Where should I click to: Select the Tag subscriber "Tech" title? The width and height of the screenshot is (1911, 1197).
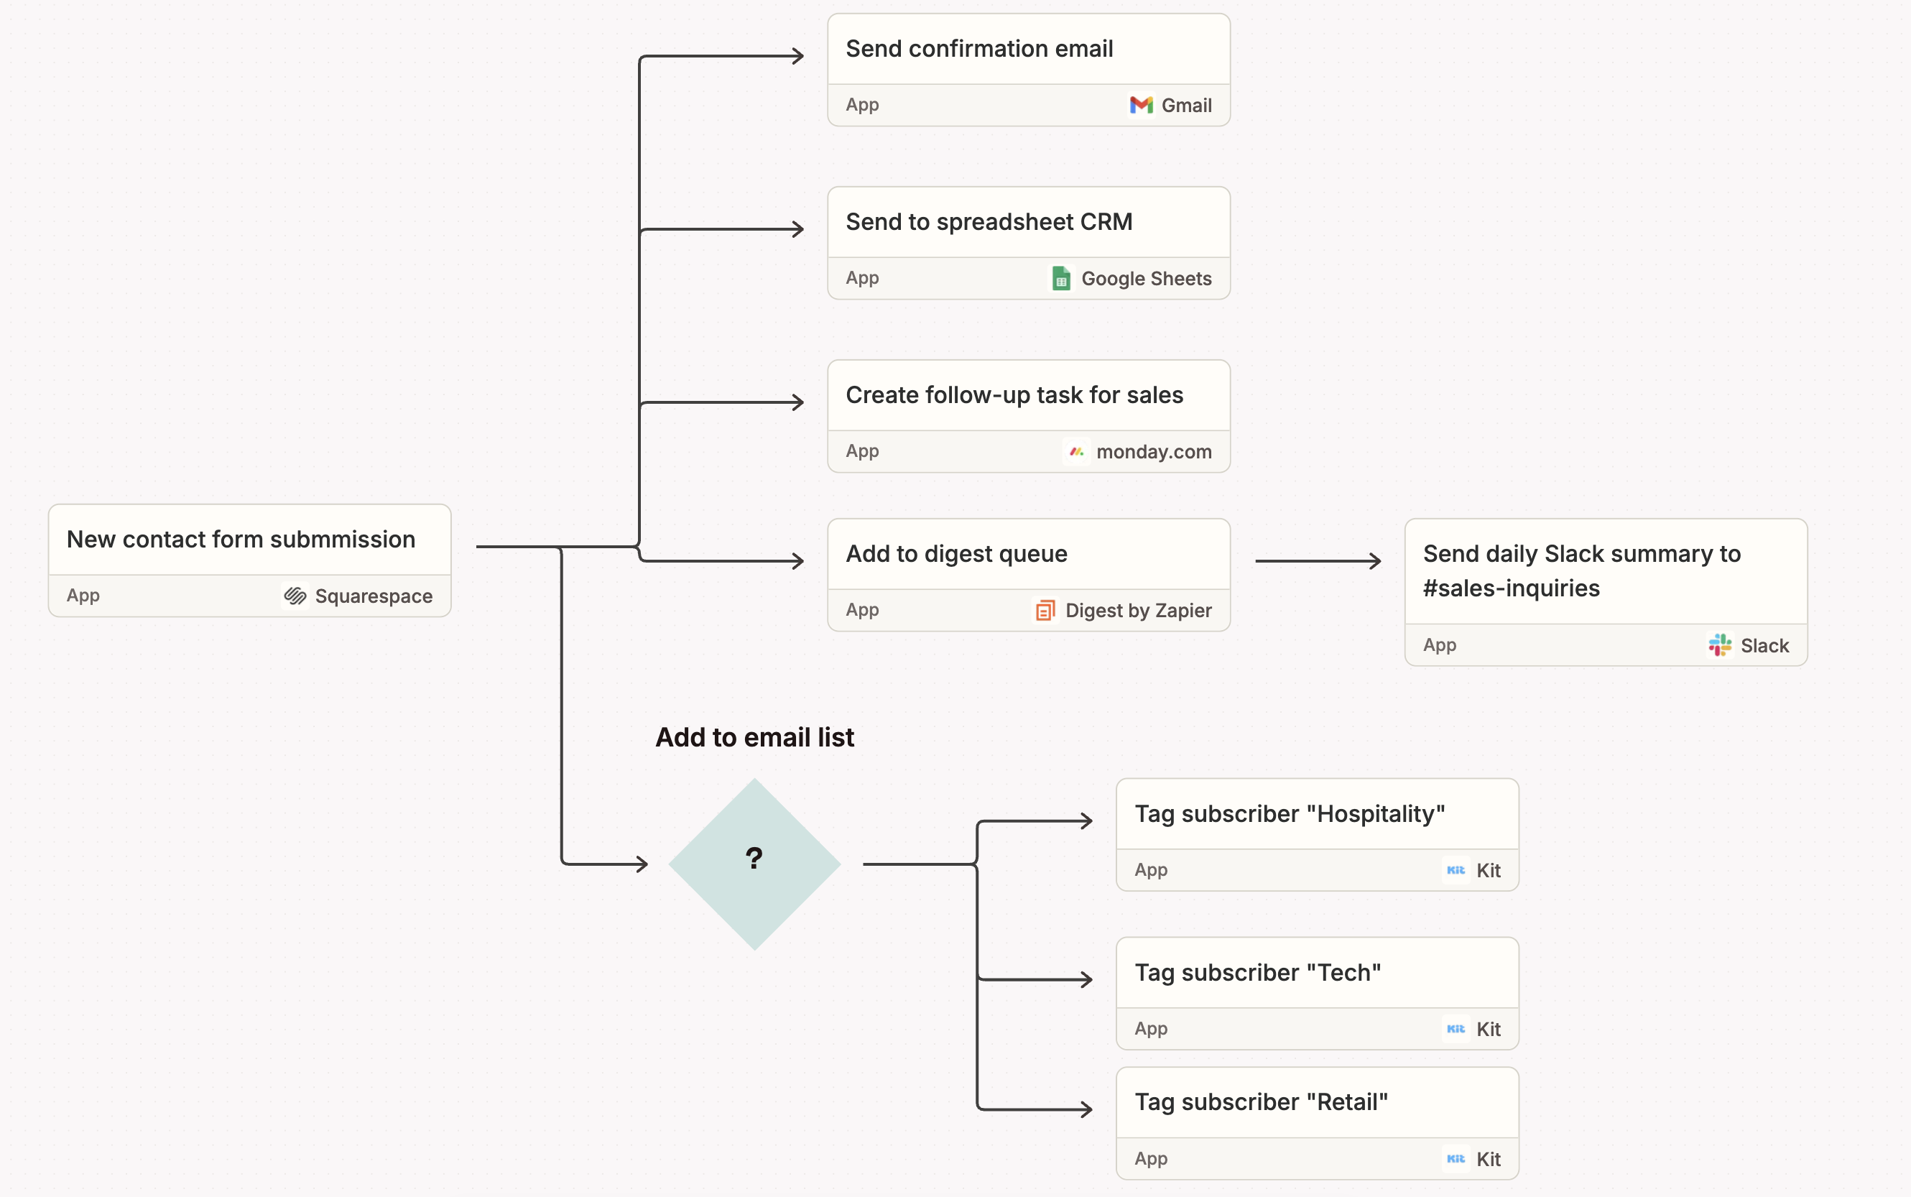coord(1258,972)
